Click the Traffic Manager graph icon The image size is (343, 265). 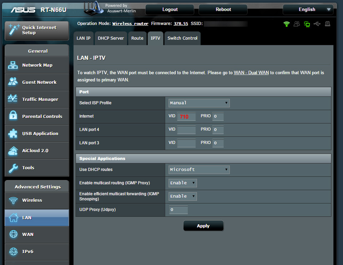pyautogui.click(x=13, y=99)
